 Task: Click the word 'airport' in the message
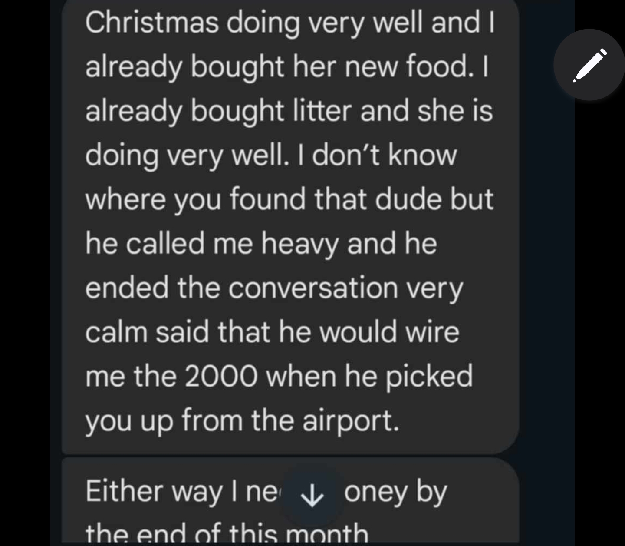coord(349,420)
